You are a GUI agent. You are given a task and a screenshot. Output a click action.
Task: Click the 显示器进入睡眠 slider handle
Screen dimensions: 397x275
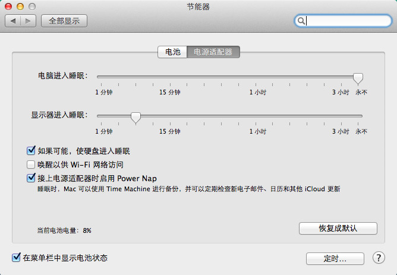(x=136, y=116)
